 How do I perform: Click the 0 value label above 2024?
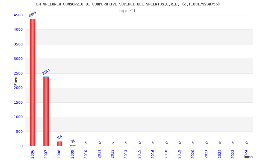point(246,143)
